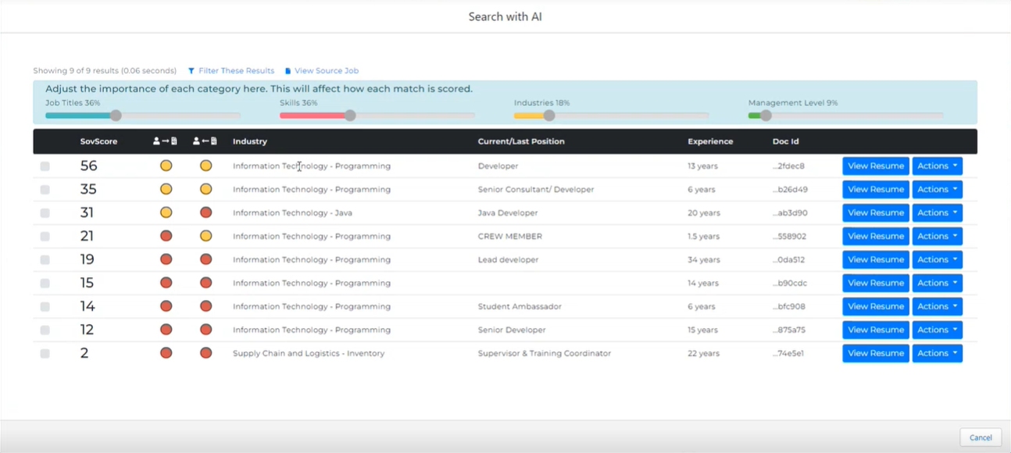
Task: Click the document-to-person column header icon
Action: (205, 141)
